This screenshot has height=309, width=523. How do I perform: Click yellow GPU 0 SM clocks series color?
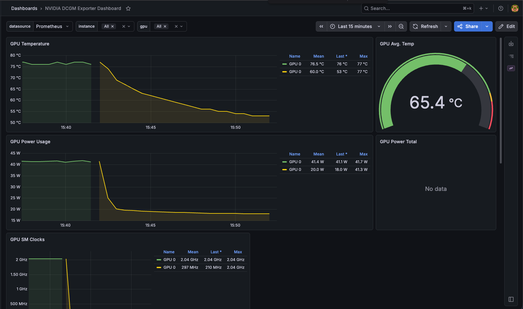pyautogui.click(x=159, y=267)
